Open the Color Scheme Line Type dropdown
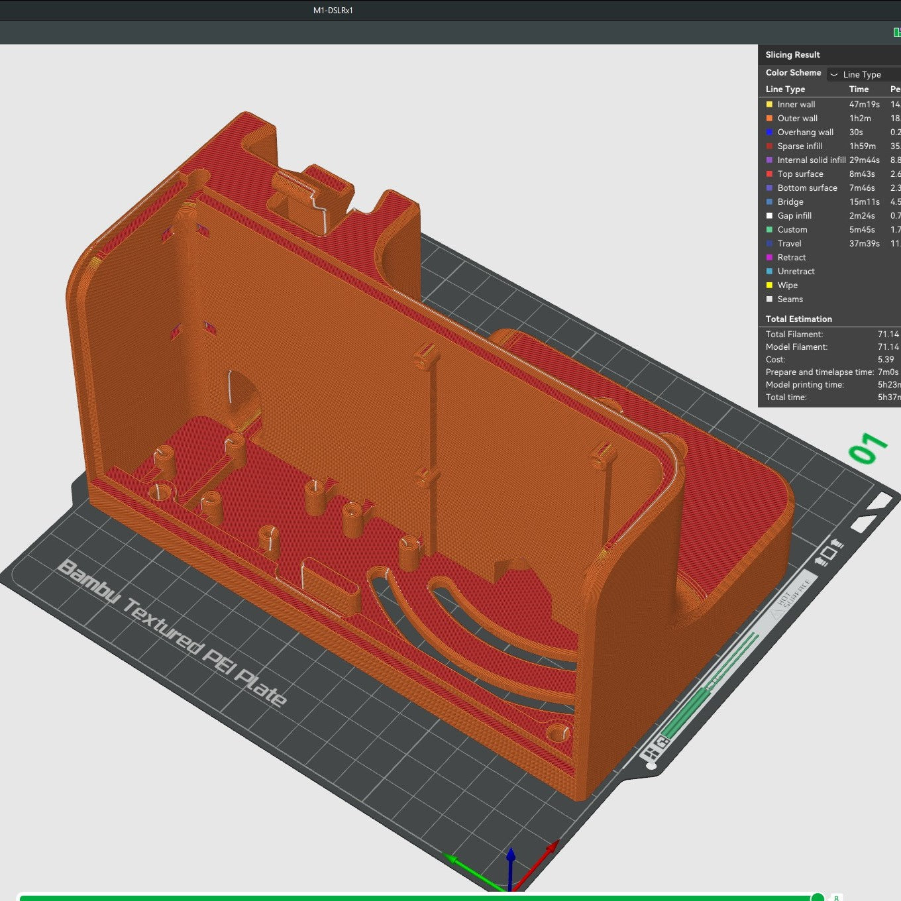Screen dimensions: 901x901 click(861, 74)
